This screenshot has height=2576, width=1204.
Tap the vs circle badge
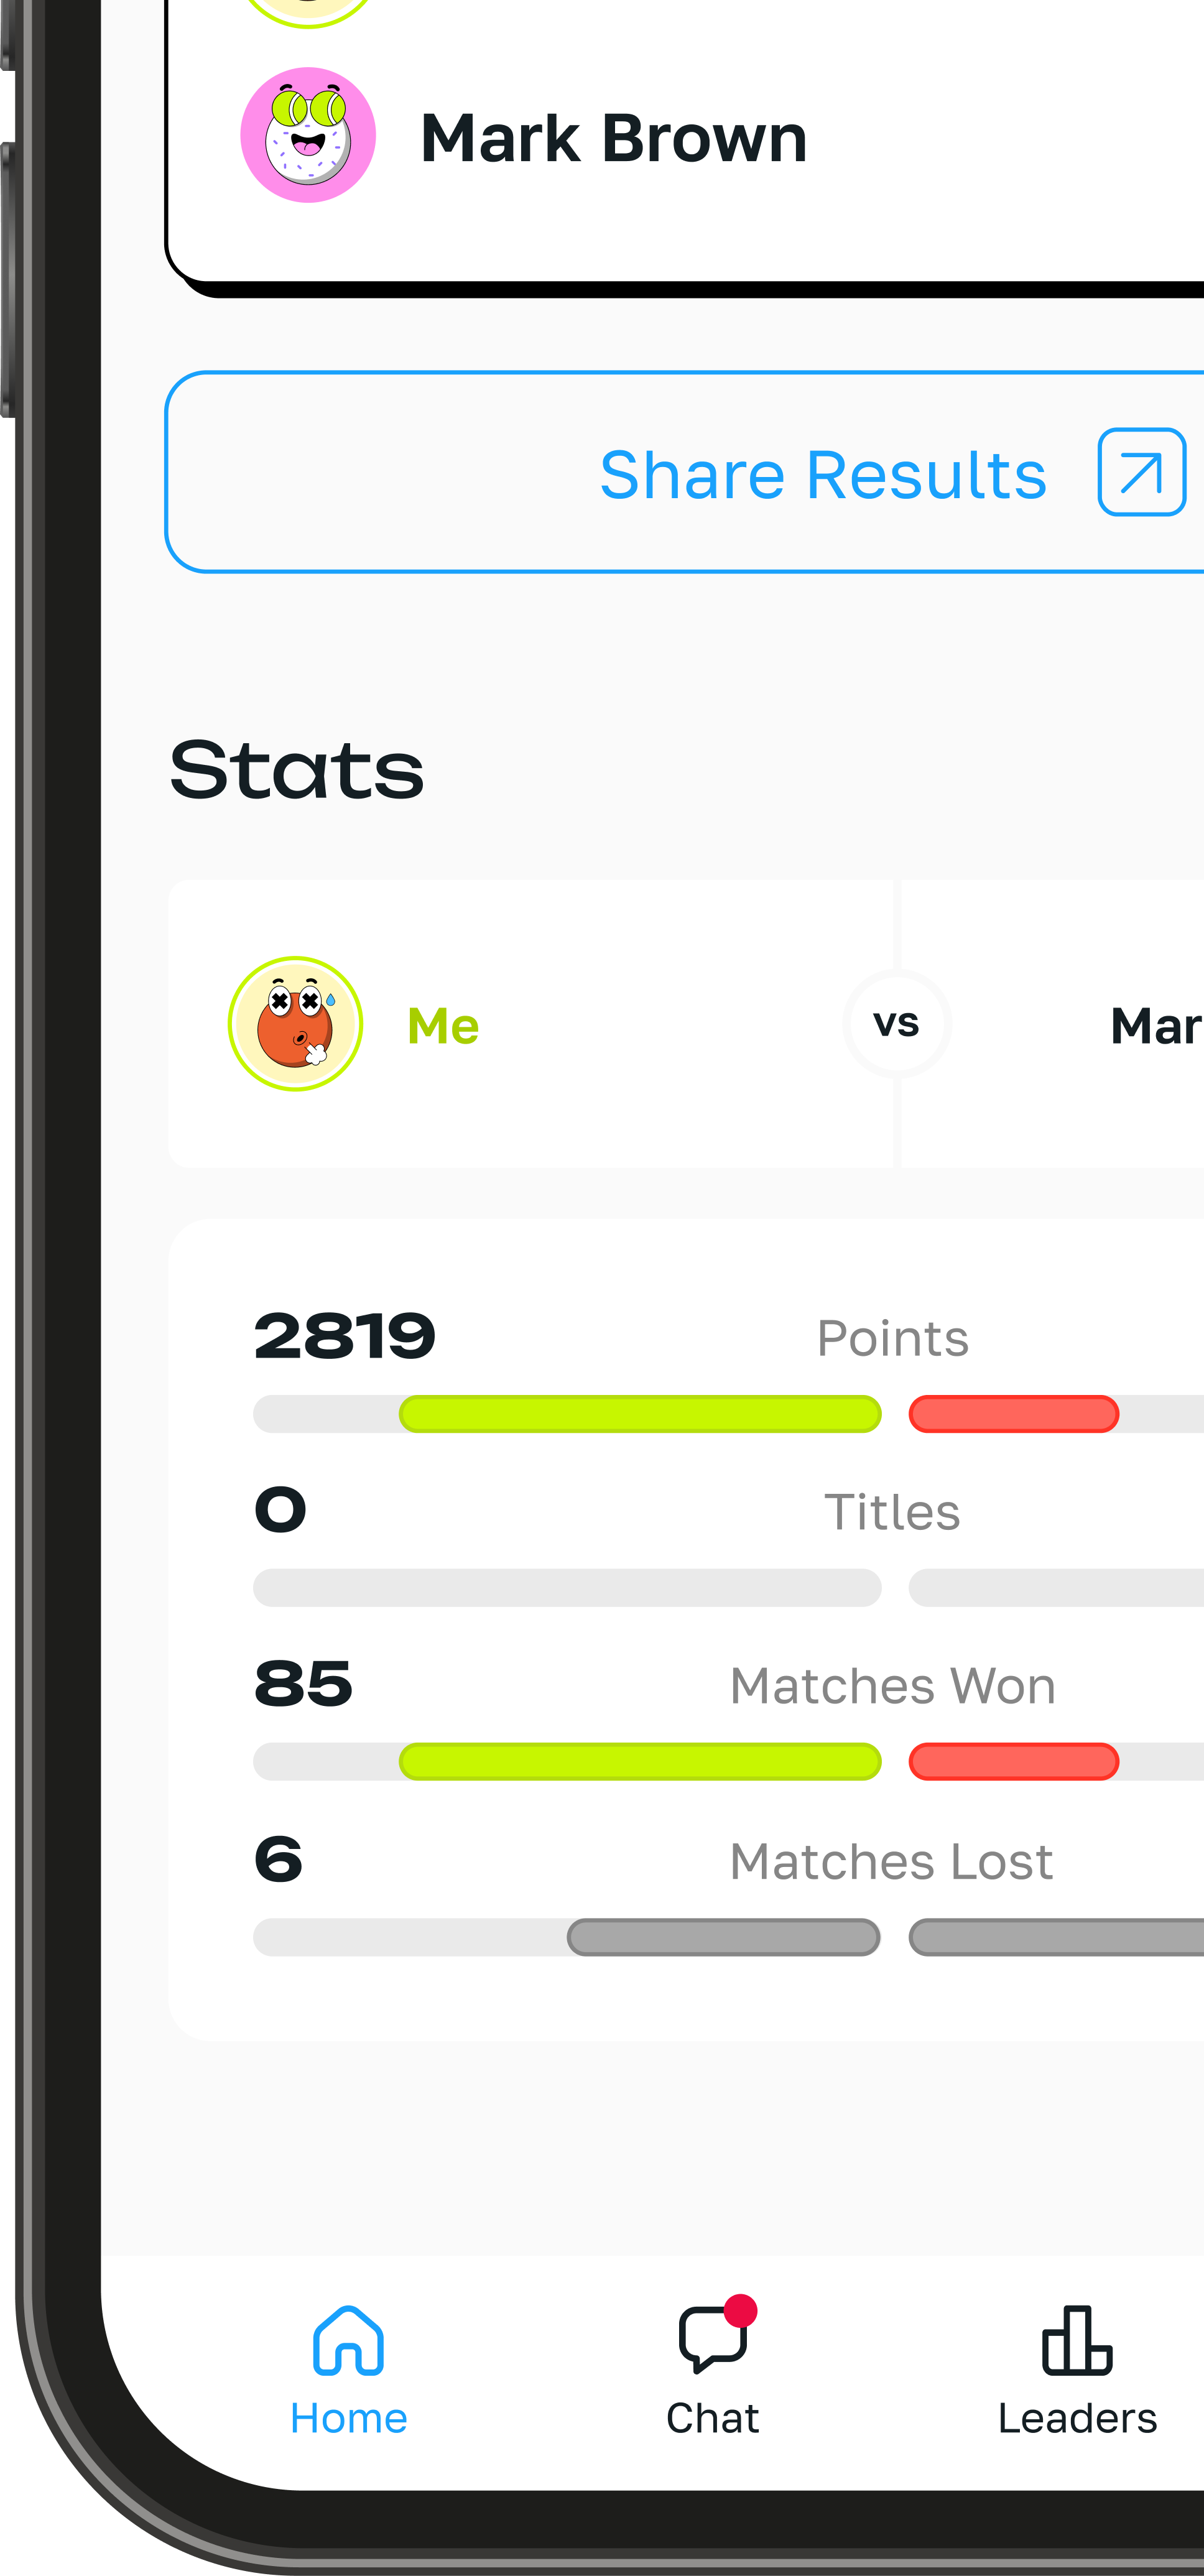[x=897, y=1023]
